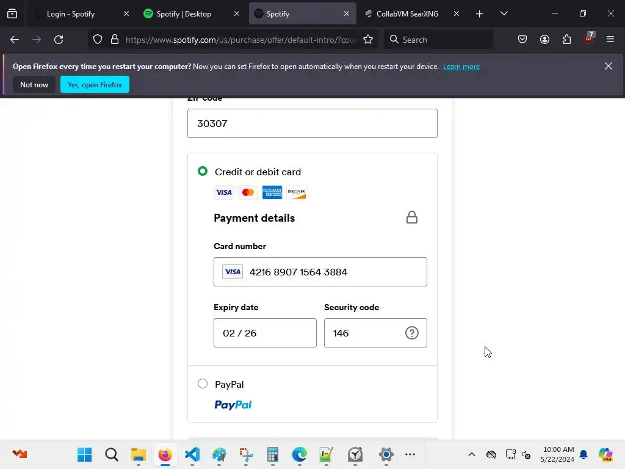
Task: Open Windows taskbar search
Action: pyautogui.click(x=112, y=454)
